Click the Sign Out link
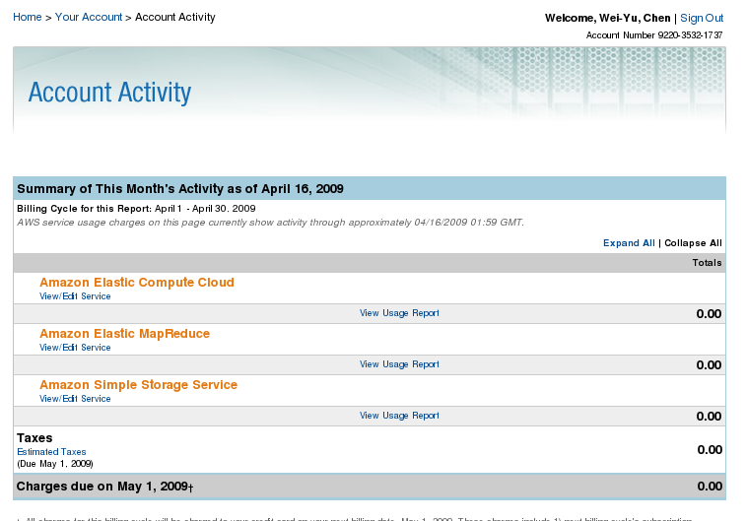Viewport: 747px width, 521px height. click(702, 18)
